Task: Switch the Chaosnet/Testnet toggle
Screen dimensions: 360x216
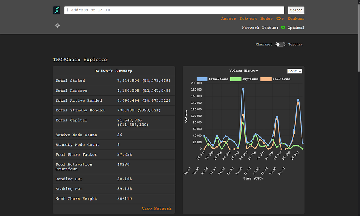Action: 280,44
